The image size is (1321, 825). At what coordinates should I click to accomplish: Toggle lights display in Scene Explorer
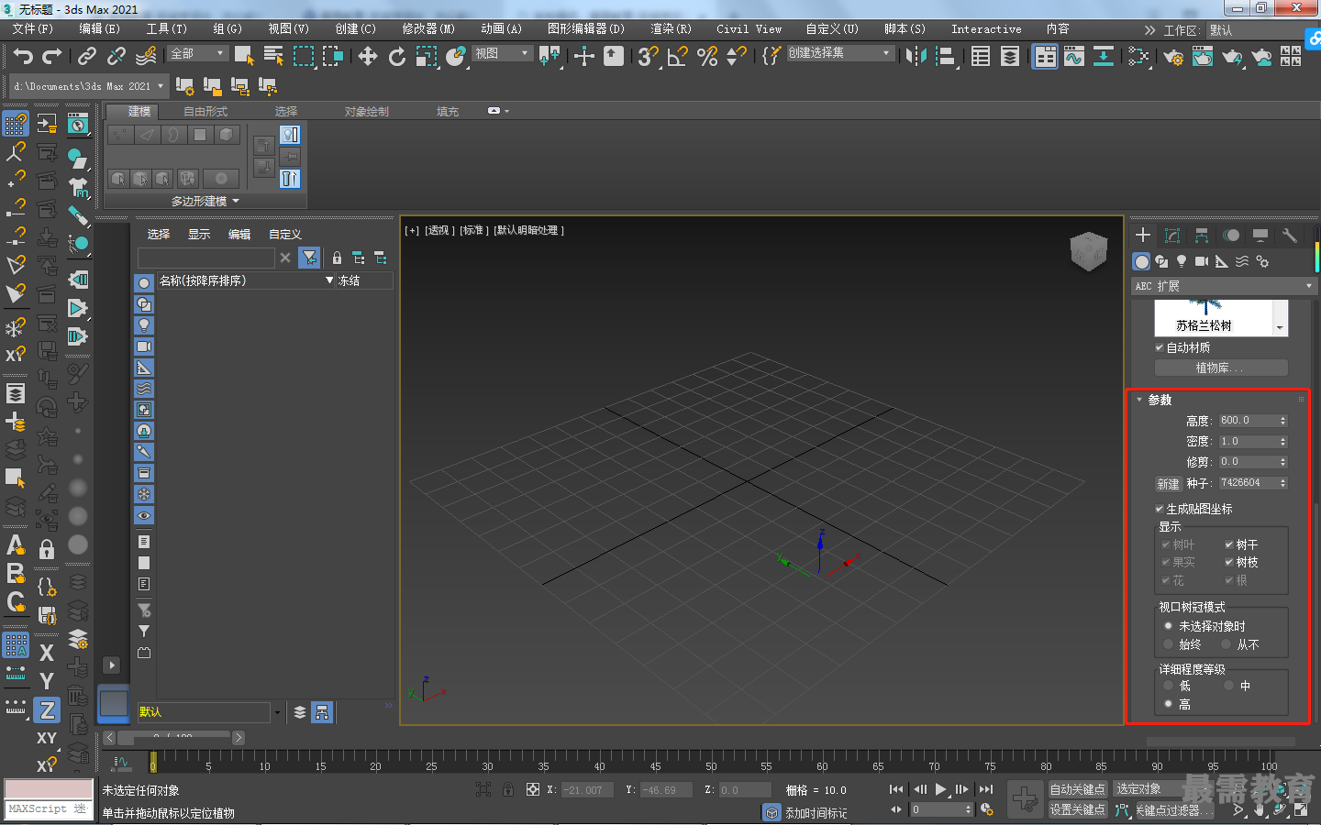click(144, 325)
